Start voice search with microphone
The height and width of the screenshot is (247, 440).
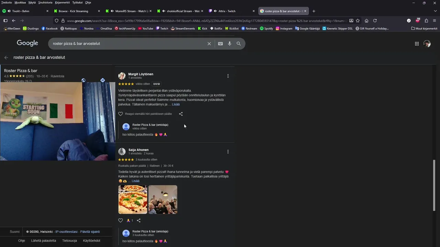click(x=230, y=44)
